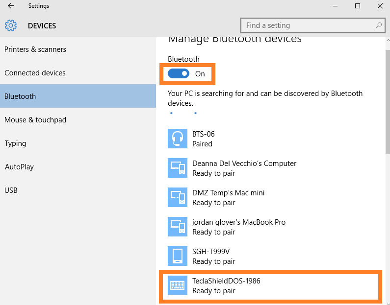The image size is (390, 305).
Task: Click the TeclaShieldDOS-1986 keyboard icon
Action: [178, 285]
